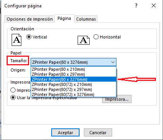163x140 pixels.
Task: Switch to the Opciones de impresión tab
Action: point(29,19)
